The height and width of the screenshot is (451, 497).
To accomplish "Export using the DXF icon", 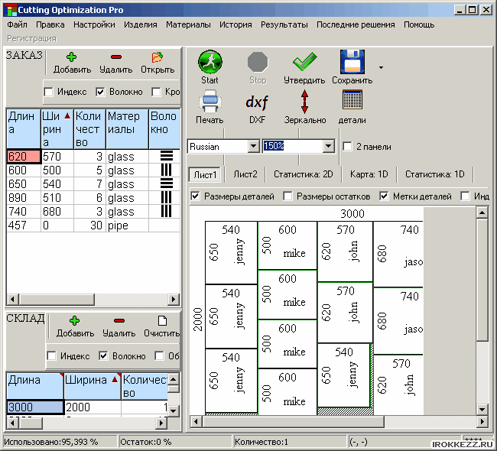I will click(257, 102).
